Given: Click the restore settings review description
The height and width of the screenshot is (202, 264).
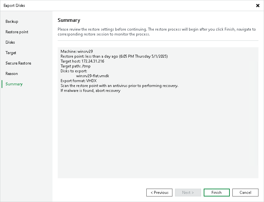Looking at the screenshot, I should (x=156, y=32).
